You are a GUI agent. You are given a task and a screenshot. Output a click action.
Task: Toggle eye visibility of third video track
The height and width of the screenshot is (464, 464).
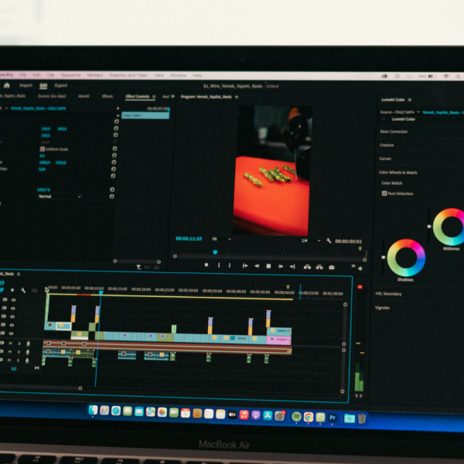click(12, 316)
